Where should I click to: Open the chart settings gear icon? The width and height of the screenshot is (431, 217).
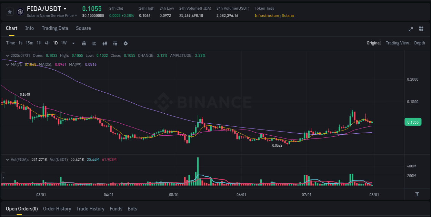click(x=126, y=43)
